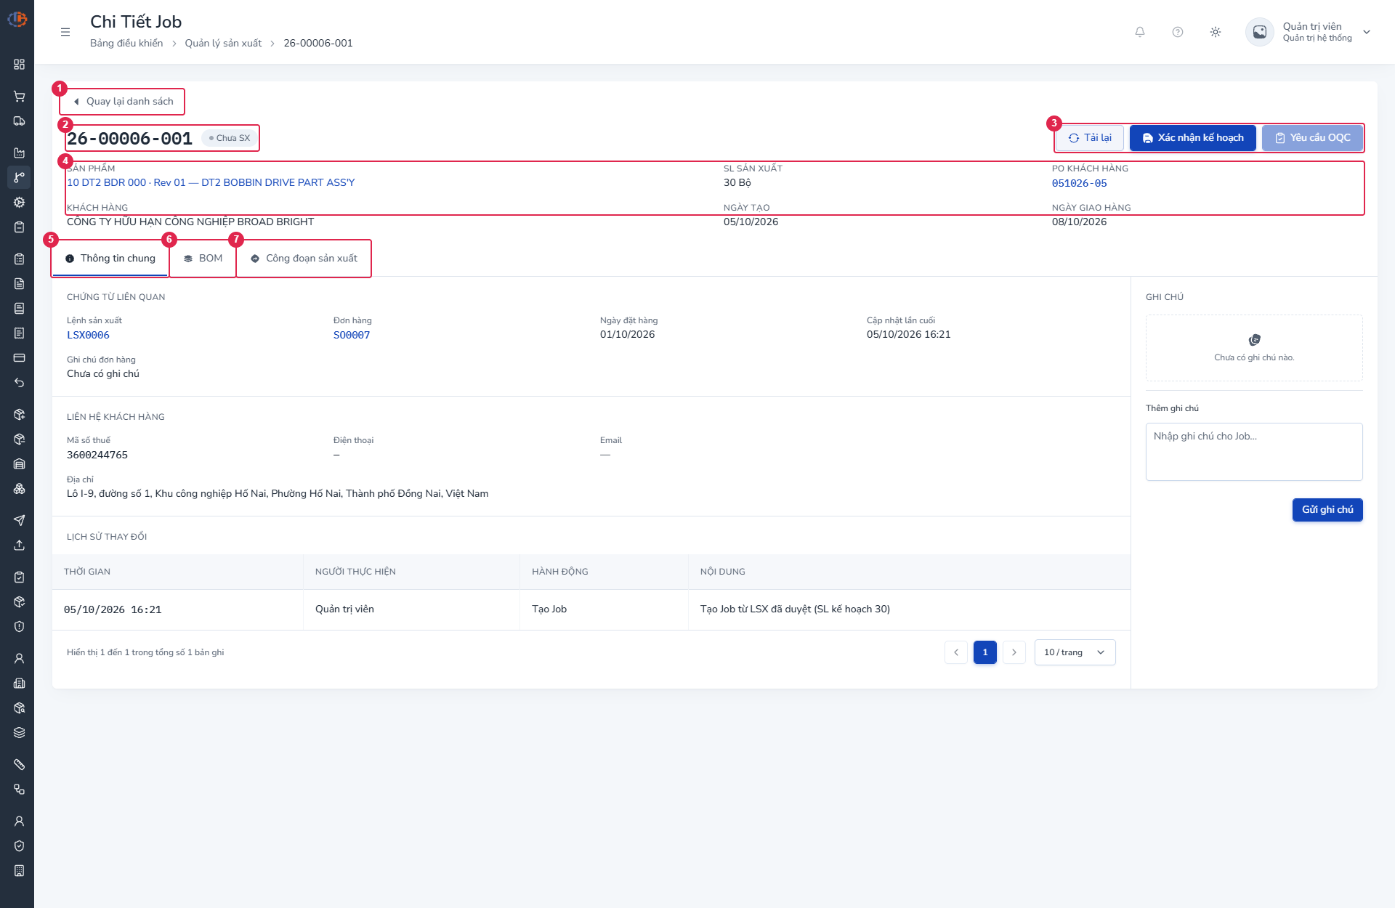Open customer PO link 051026-05
1395x908 pixels.
(1079, 183)
